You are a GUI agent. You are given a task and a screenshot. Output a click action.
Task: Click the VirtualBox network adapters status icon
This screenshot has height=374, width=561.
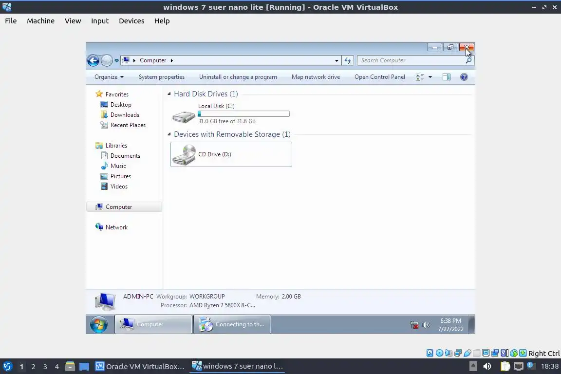458,353
